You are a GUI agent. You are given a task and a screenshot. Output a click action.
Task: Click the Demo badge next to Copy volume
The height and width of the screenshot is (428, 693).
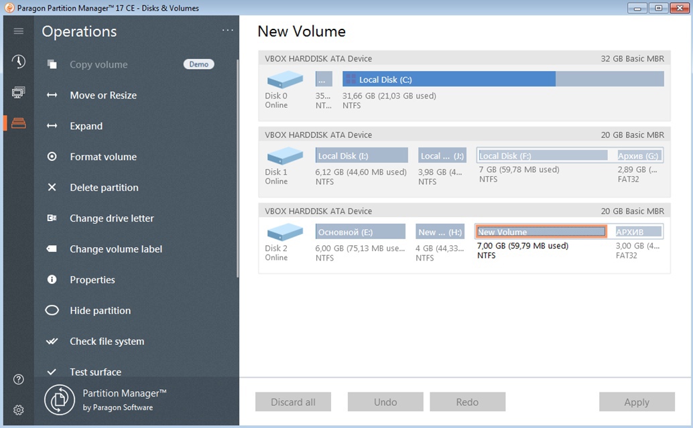pos(199,64)
